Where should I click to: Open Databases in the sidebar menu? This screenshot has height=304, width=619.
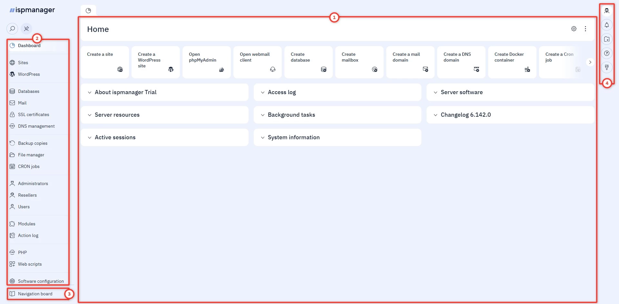pyautogui.click(x=29, y=91)
